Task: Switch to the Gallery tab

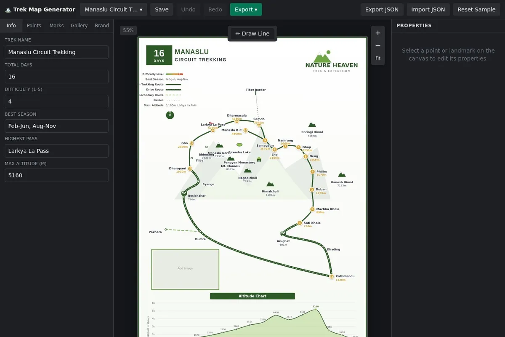Action: coord(79,26)
